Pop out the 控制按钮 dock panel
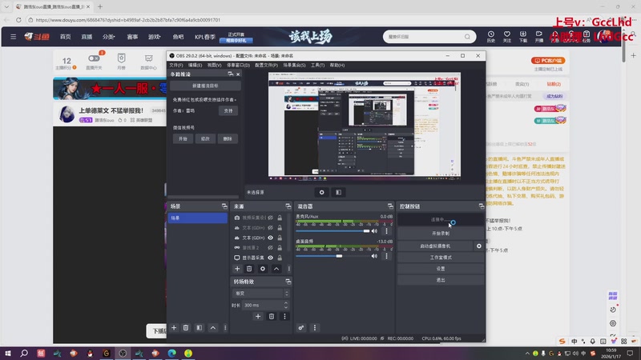 point(482,206)
